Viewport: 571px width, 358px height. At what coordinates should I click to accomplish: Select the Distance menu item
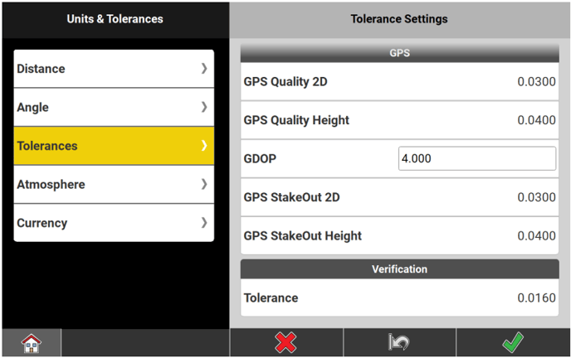tap(91, 69)
